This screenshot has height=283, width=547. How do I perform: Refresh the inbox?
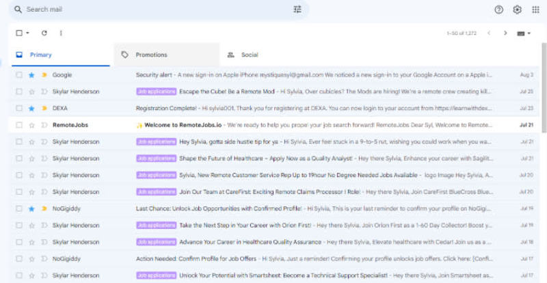[44, 33]
